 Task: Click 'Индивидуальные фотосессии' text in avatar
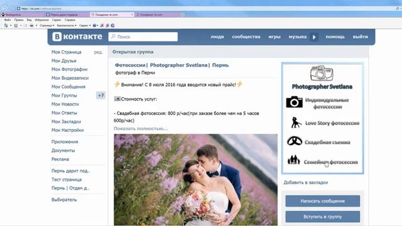(327, 103)
